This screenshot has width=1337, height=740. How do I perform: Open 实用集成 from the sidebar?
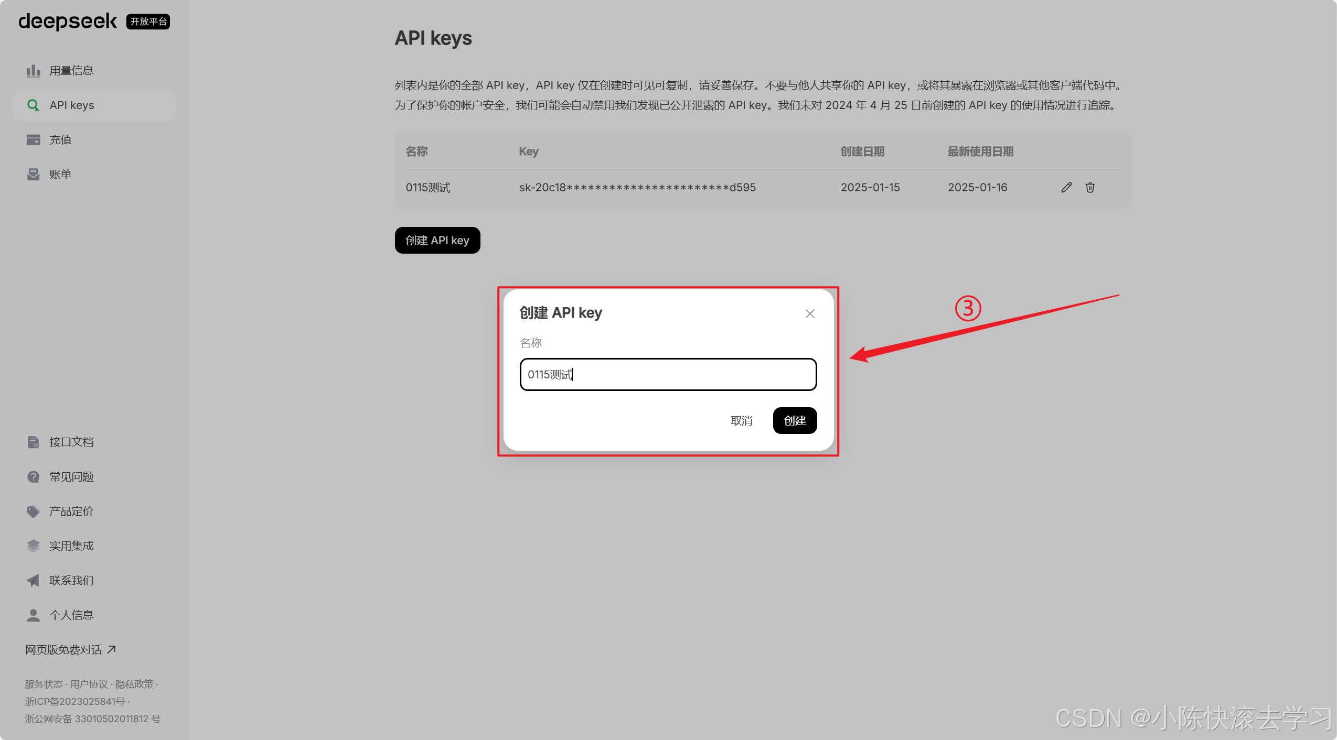point(71,546)
